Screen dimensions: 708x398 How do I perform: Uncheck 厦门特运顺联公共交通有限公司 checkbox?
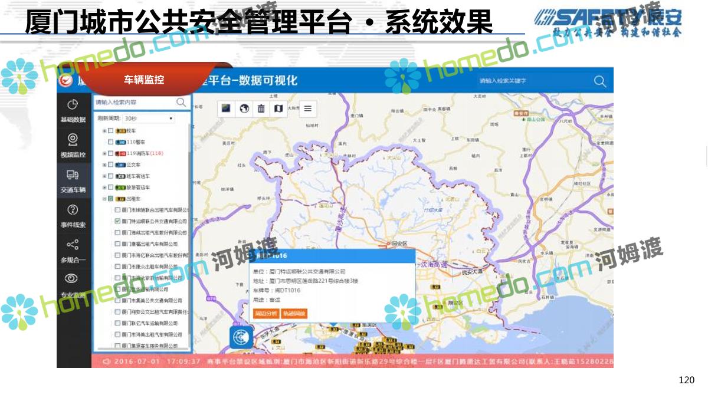(117, 221)
